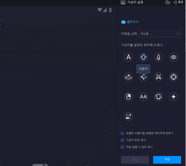Toggle 게임 실행 시 힌트 표시 checkbox
186x166 pixels.
tap(122, 147)
